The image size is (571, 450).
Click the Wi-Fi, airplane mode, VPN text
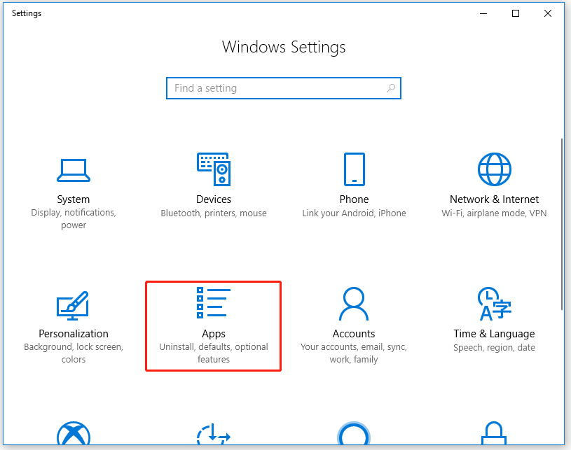click(494, 213)
